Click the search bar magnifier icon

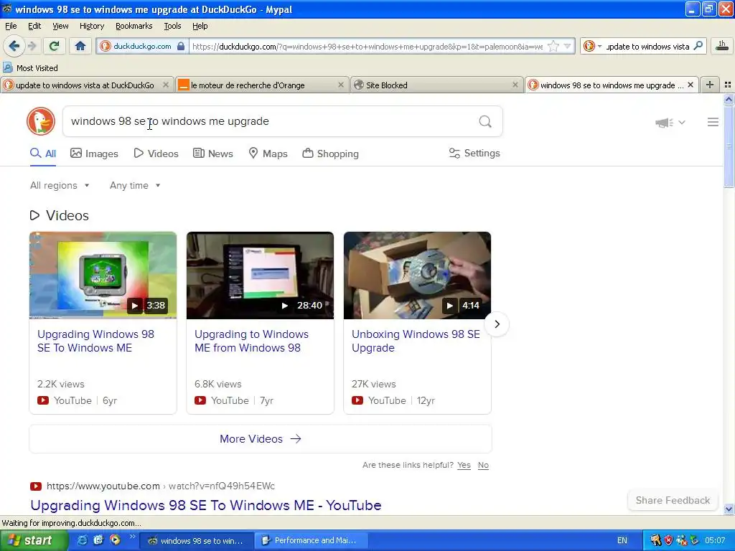(698, 46)
